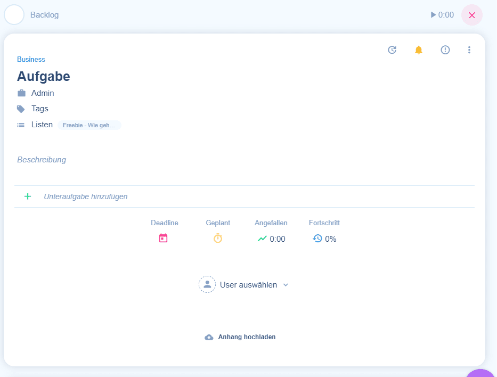The width and height of the screenshot is (497, 377).
Task: Click the Fortschritt column label
Action: pos(324,223)
